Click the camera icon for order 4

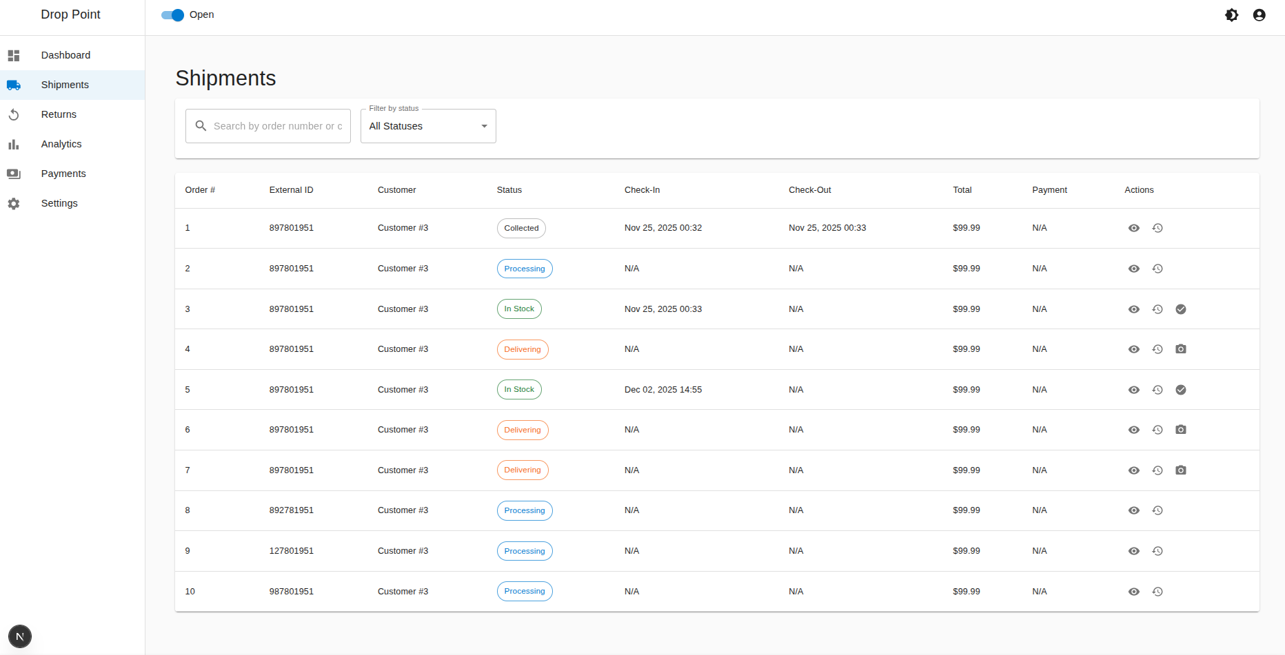click(x=1181, y=349)
